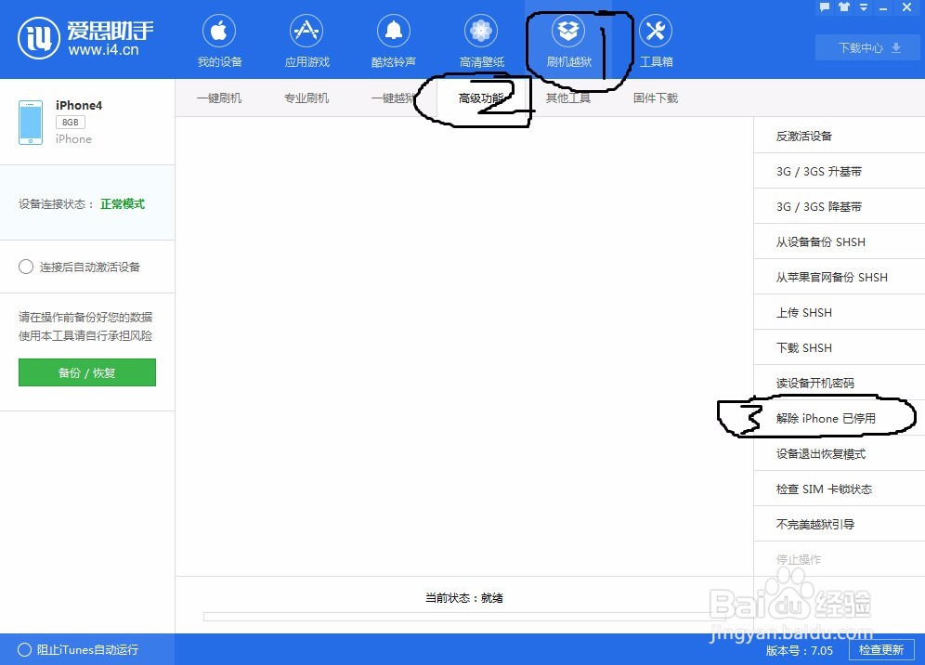Select 设备退出恢复模式 function
Screen dimensions: 925x665
click(839, 454)
